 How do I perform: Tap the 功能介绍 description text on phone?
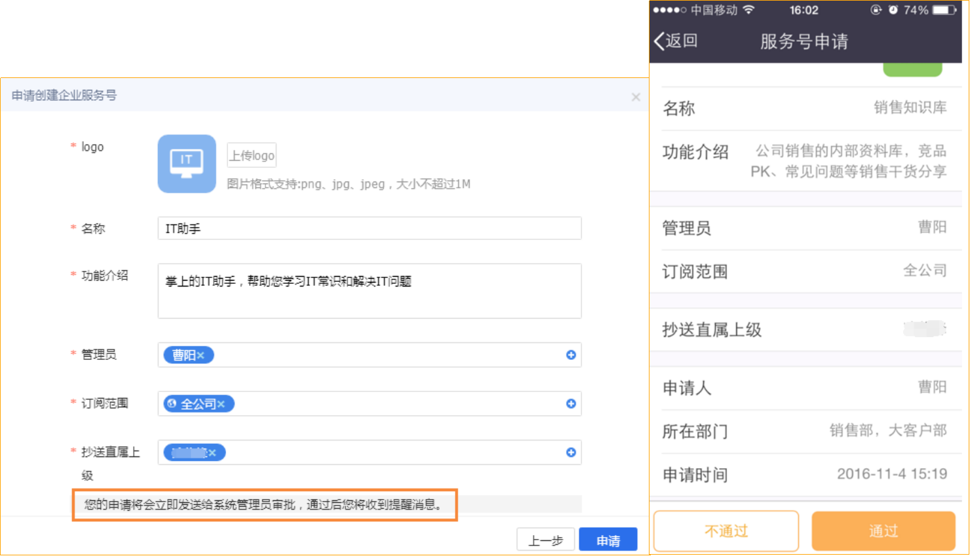849,161
